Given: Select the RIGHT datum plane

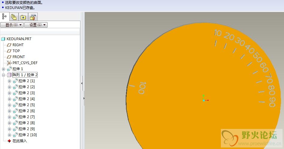Looking at the screenshot, I should [x=18, y=45].
